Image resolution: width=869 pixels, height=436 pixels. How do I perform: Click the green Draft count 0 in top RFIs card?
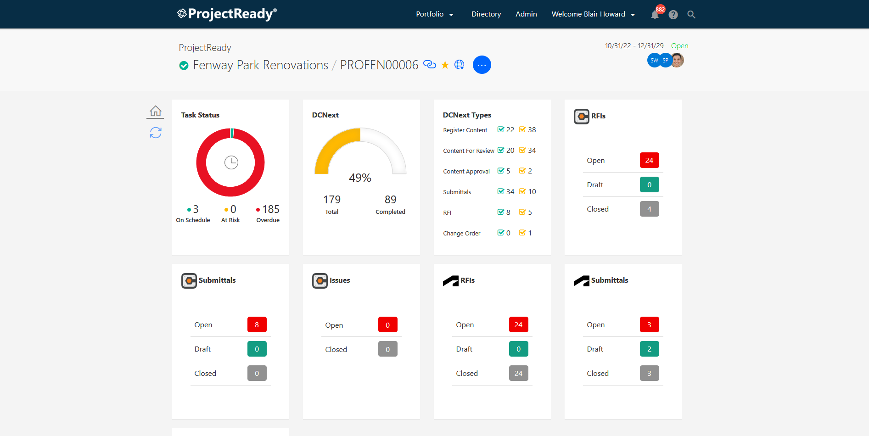pos(650,184)
